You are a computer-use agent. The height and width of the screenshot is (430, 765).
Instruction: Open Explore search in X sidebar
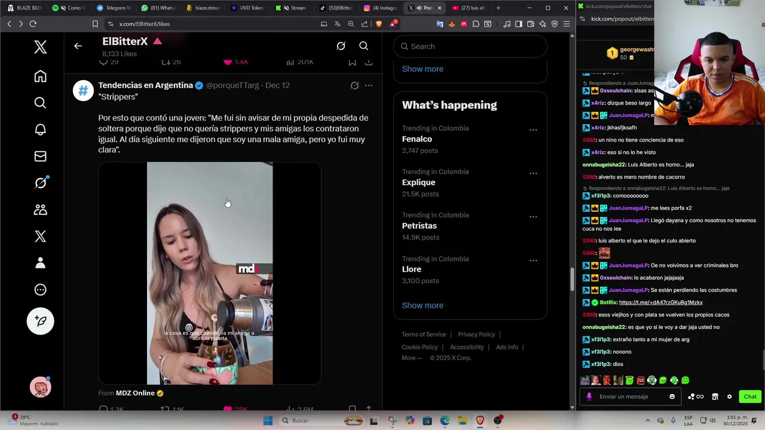pyautogui.click(x=40, y=103)
